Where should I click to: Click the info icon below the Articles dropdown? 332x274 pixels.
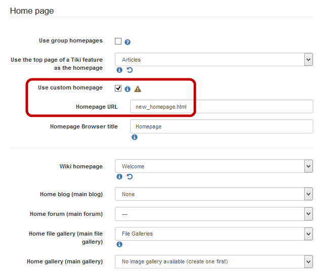pos(119,70)
